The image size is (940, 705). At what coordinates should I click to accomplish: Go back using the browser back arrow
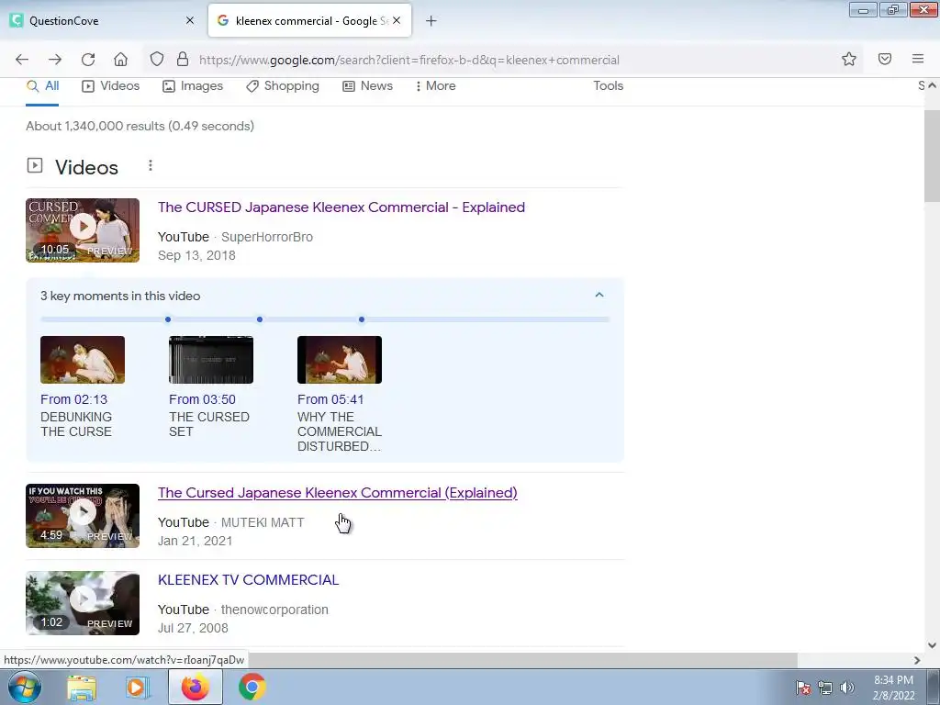point(22,60)
